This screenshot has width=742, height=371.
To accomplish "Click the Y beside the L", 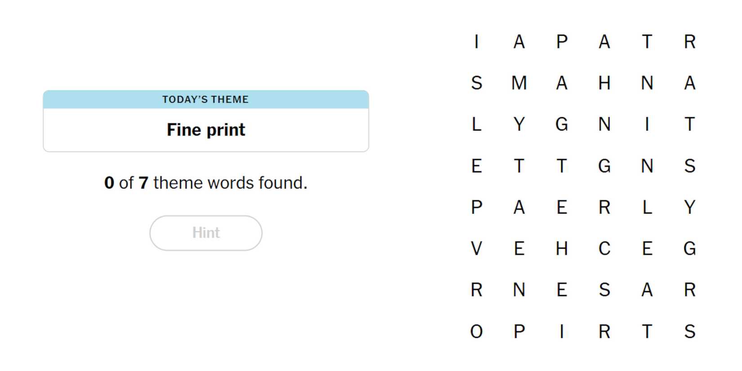I will [x=519, y=125].
